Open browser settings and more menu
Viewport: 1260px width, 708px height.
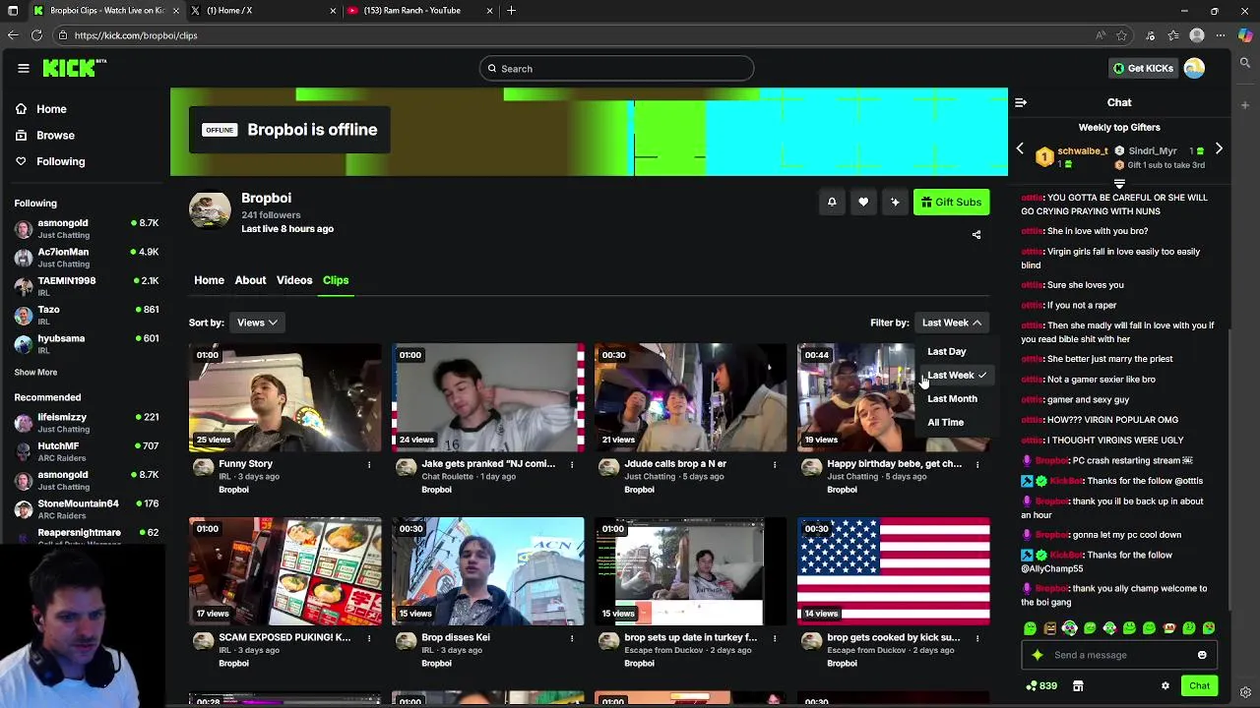tap(1221, 35)
